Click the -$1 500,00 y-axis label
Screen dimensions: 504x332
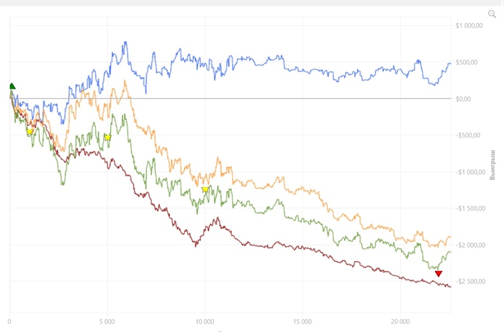(470, 209)
